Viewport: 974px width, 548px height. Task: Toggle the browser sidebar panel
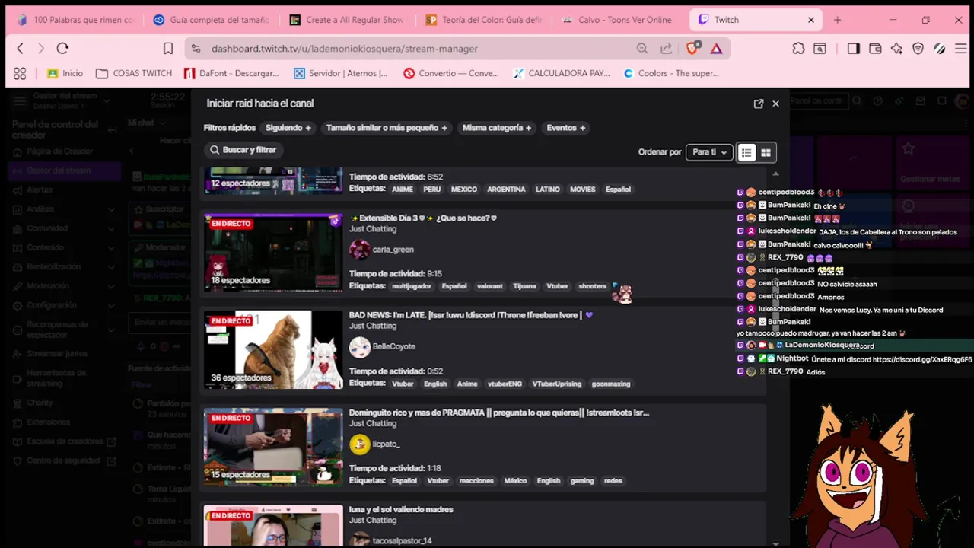[853, 49]
